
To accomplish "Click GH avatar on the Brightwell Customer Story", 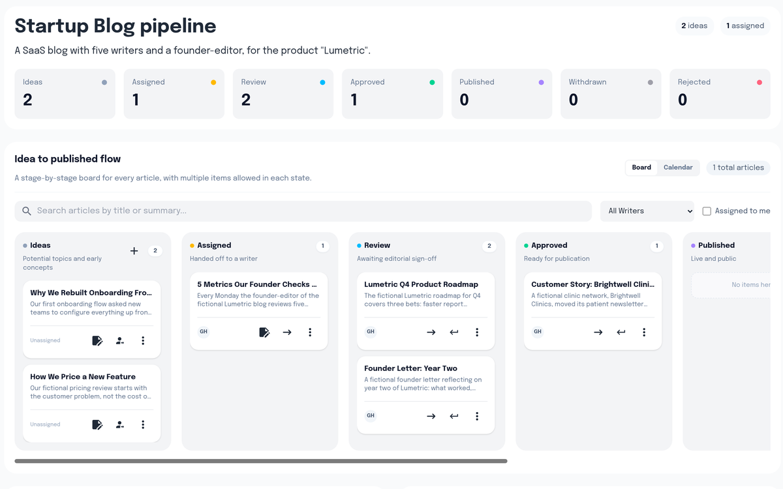I will [x=538, y=331].
